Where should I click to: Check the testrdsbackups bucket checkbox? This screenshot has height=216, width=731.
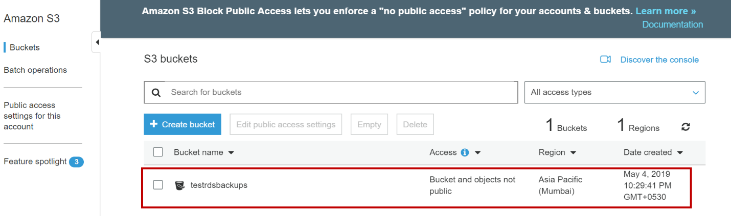(158, 185)
